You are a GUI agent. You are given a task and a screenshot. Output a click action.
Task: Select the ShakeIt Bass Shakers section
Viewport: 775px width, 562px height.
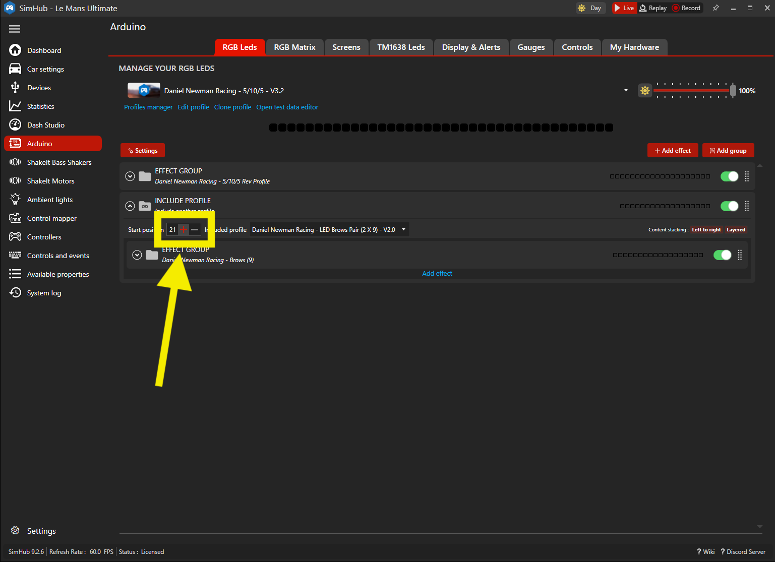click(59, 162)
